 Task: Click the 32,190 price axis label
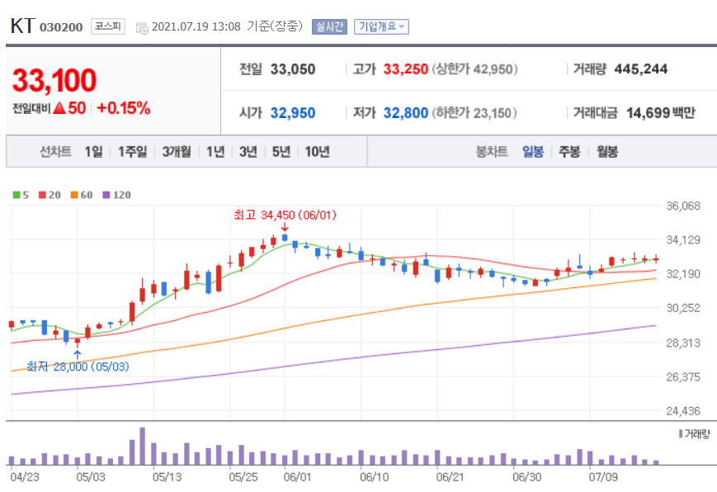(x=683, y=274)
